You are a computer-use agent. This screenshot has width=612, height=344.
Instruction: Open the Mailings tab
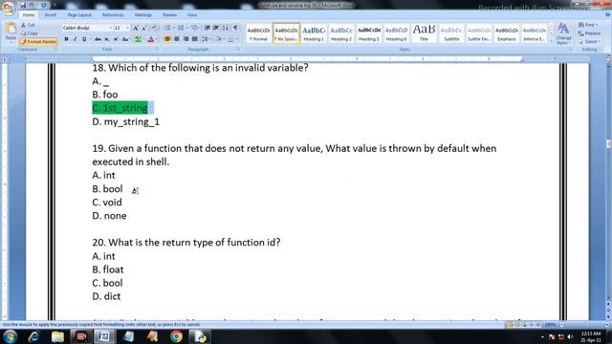143,15
